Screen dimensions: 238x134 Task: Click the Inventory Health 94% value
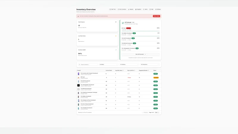(x=80, y=54)
